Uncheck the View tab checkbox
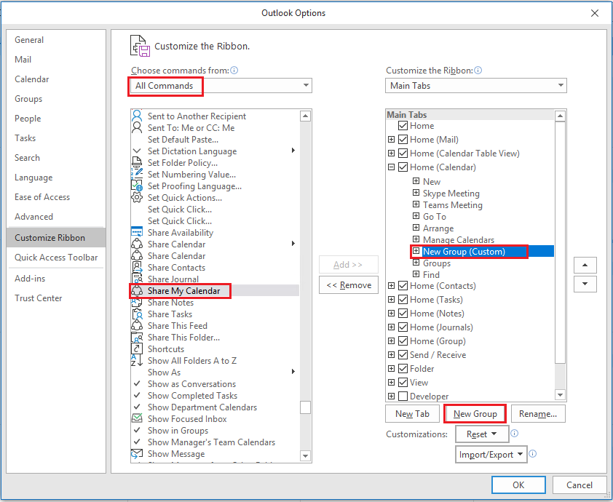This screenshot has height=502, width=613. point(403,383)
